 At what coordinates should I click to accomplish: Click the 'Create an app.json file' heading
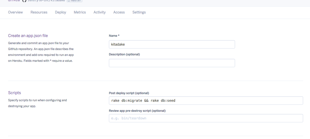[x=28, y=36]
